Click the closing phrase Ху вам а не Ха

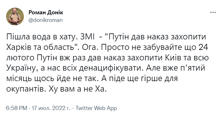77,89
